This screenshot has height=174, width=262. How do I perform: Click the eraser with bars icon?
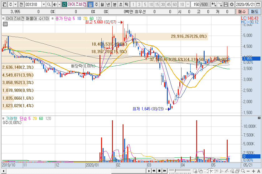(232, 171)
